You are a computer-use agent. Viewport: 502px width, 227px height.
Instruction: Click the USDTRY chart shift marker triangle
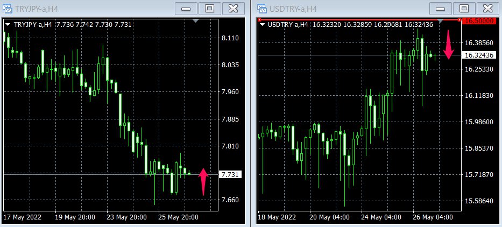coord(440,21)
